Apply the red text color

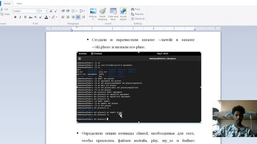[46, 17]
